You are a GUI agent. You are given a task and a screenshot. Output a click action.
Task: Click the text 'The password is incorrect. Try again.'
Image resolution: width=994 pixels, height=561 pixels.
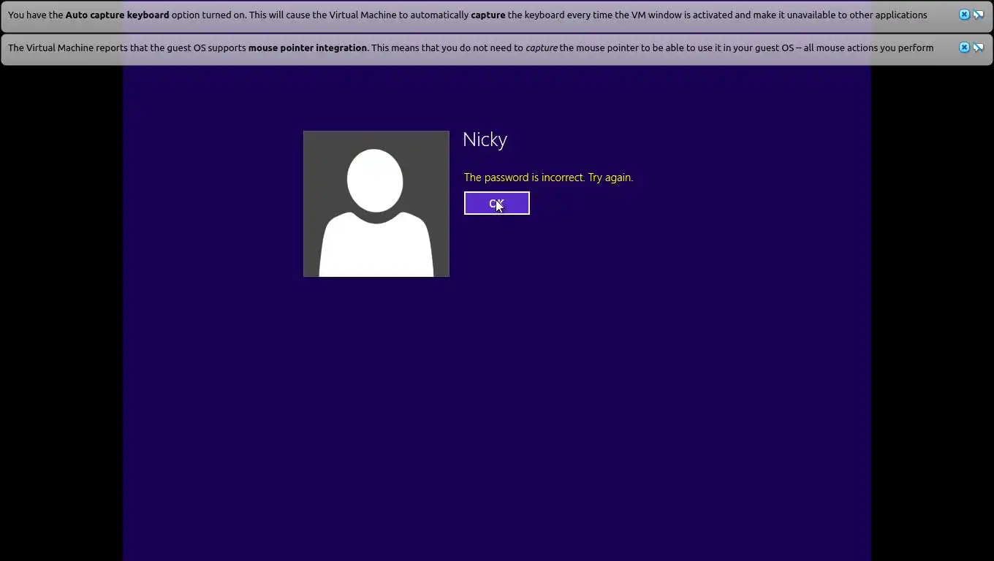click(548, 178)
